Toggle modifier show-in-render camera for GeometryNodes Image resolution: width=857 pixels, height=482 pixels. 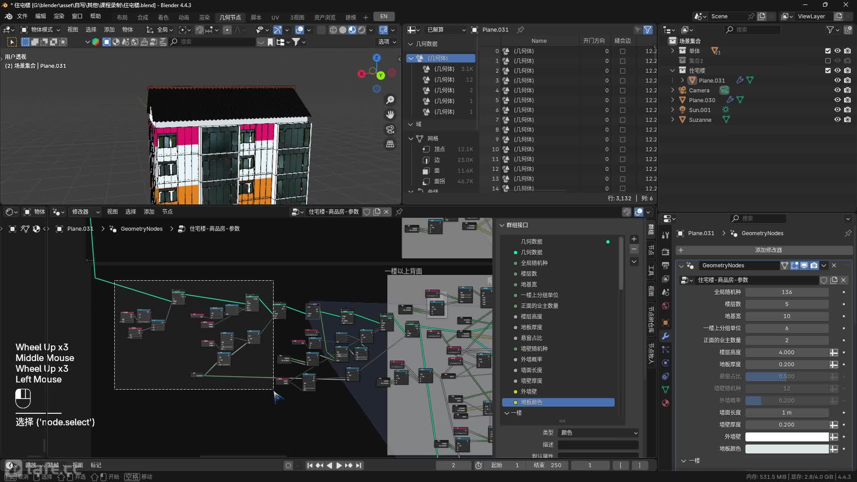pyautogui.click(x=814, y=266)
